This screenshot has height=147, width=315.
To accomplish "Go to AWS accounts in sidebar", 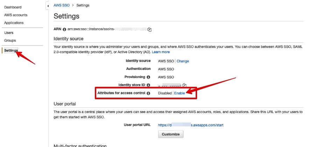I will (16, 15).
